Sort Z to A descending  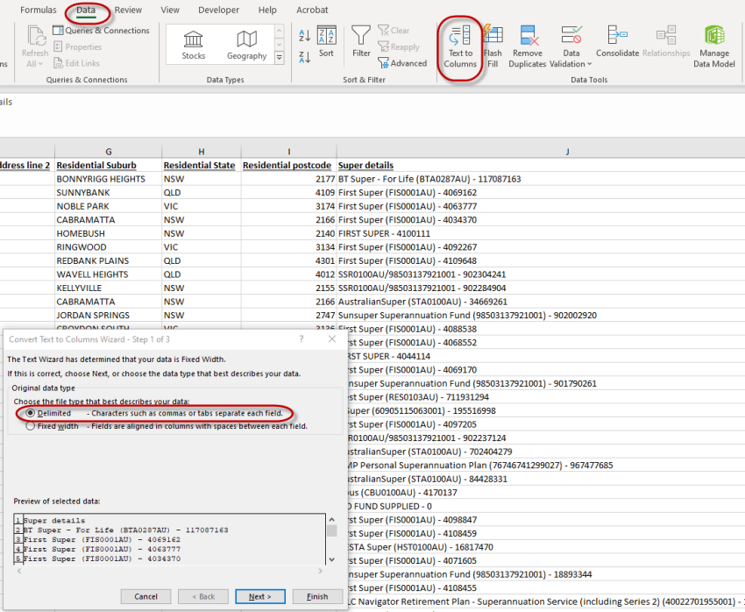click(304, 58)
